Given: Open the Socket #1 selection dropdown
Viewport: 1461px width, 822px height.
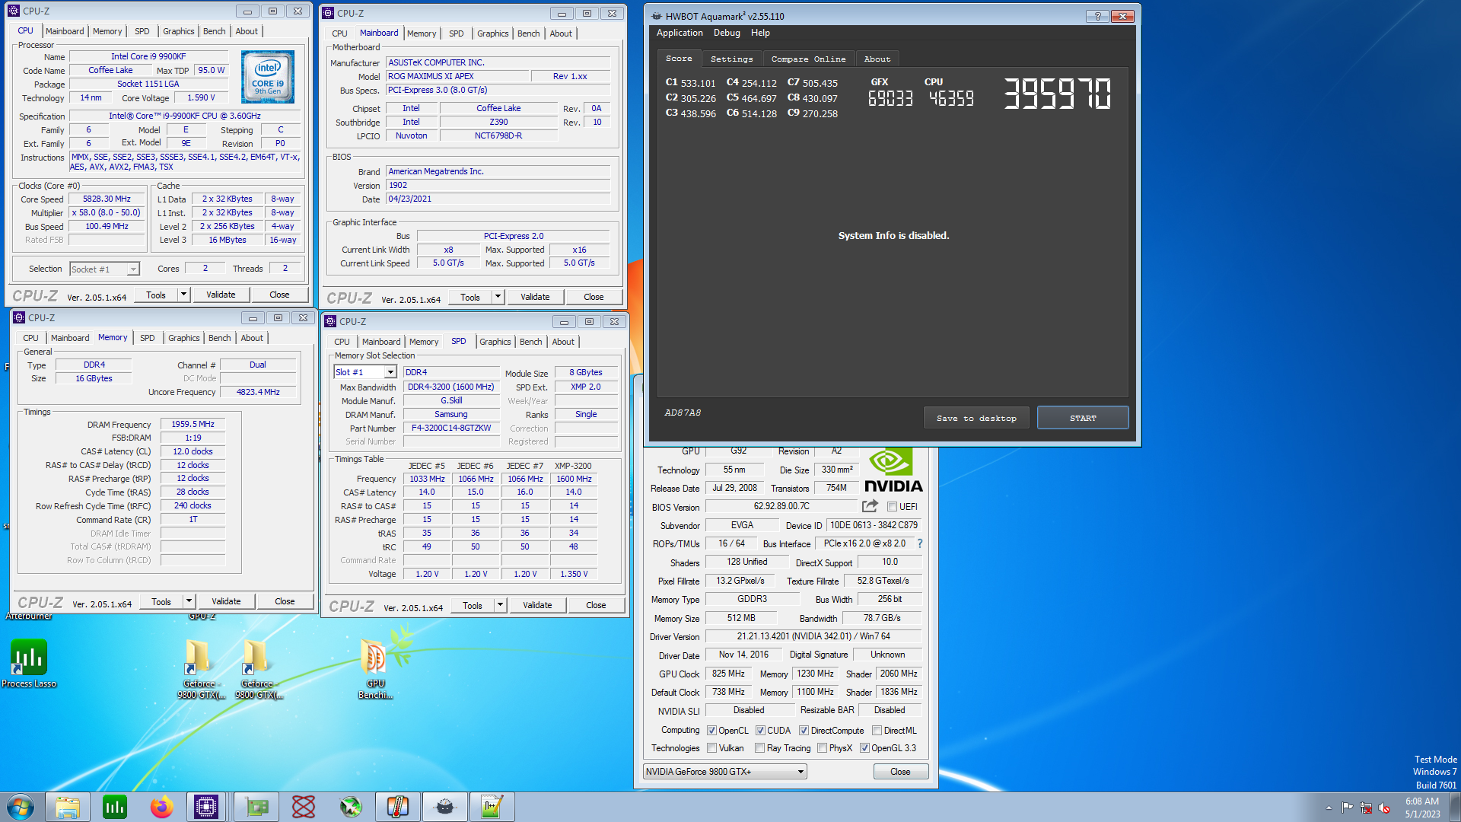Looking at the screenshot, I should pyautogui.click(x=104, y=269).
